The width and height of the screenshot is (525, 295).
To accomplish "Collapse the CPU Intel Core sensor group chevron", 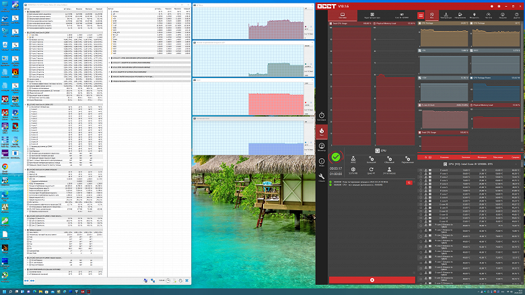I will coord(516,164).
